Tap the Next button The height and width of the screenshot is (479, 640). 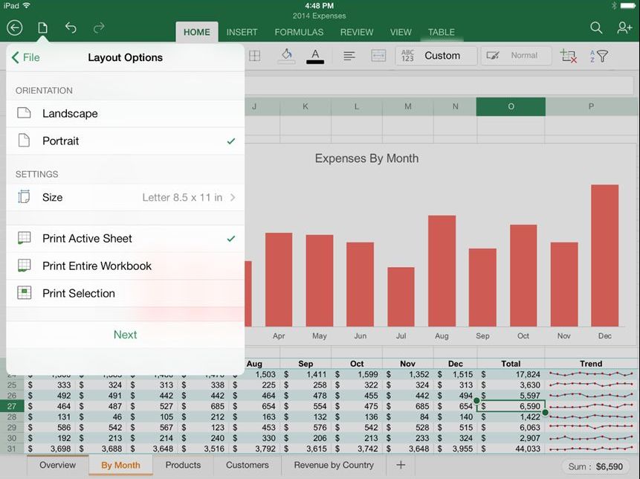125,335
